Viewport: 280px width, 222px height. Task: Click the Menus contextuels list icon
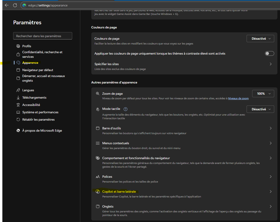[x=98, y=143]
